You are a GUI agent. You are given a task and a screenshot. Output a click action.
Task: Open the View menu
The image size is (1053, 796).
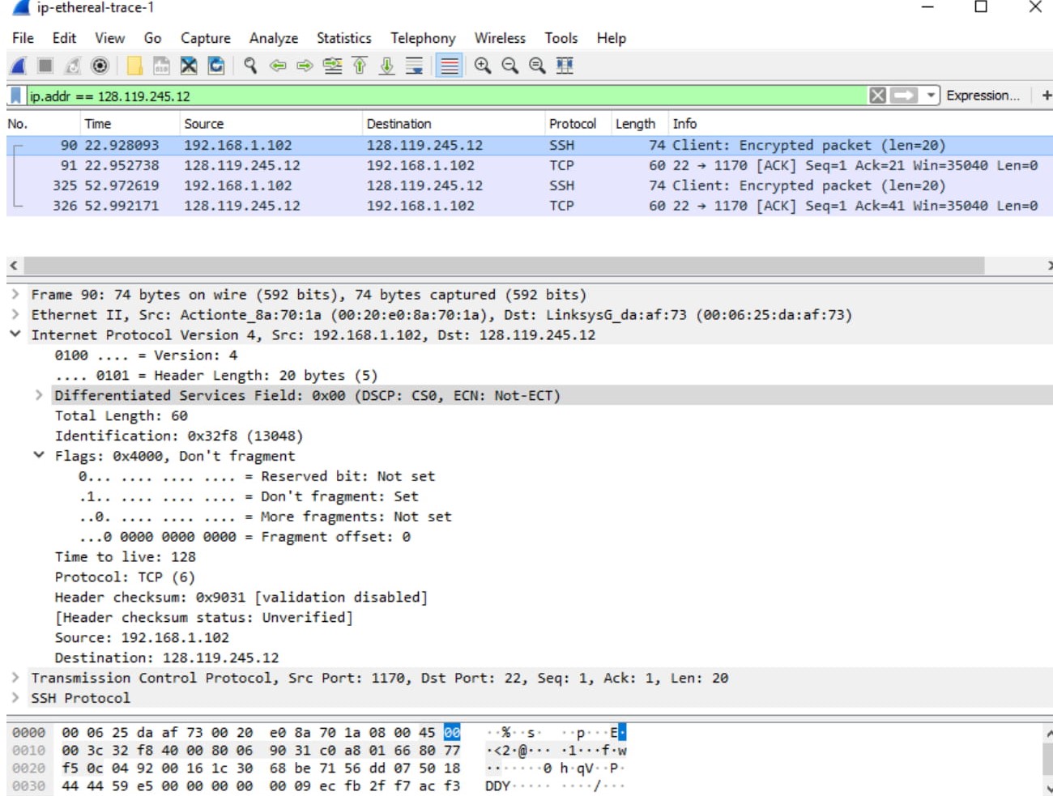click(109, 38)
